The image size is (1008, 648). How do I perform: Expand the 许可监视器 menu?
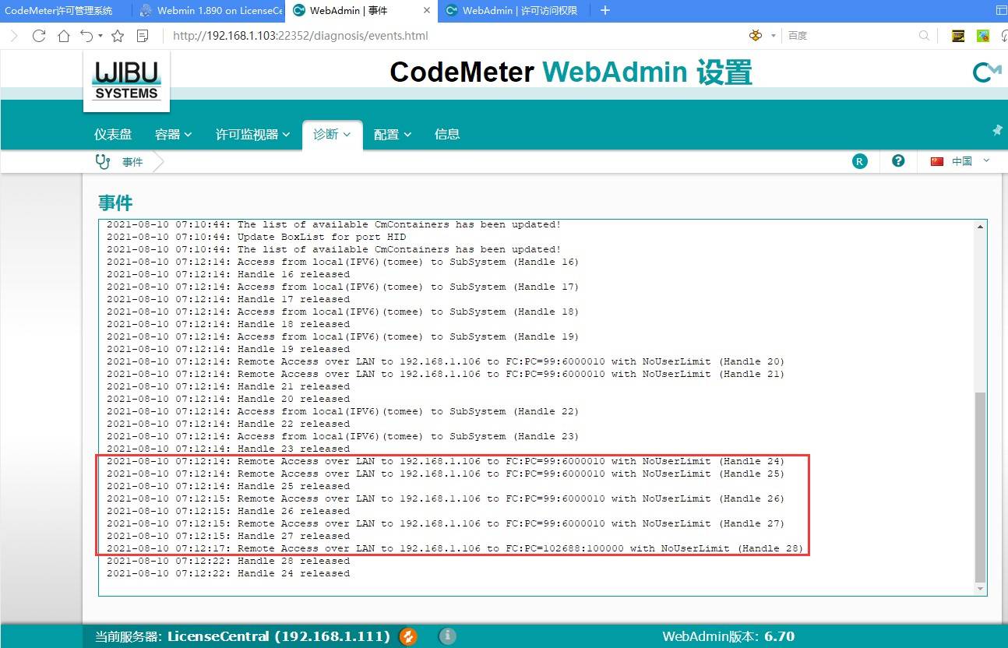pyautogui.click(x=253, y=135)
